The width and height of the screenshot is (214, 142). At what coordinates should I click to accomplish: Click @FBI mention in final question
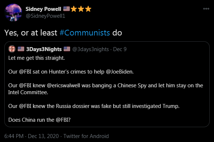click(62, 120)
